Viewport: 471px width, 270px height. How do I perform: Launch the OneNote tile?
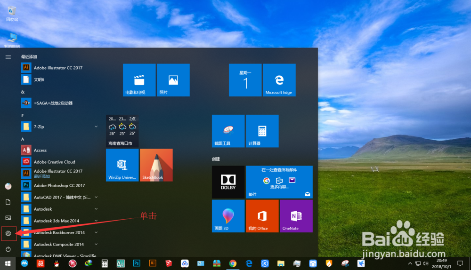tap(296, 216)
